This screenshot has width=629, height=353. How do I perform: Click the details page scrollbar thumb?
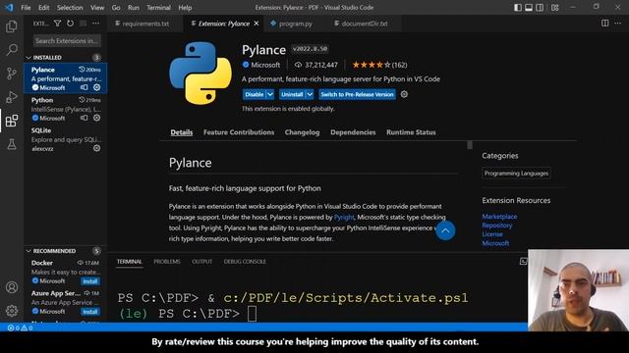coord(470,145)
